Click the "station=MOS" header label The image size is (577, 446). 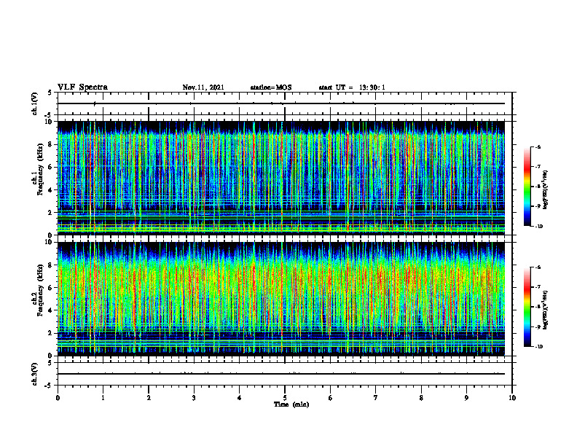(271, 87)
